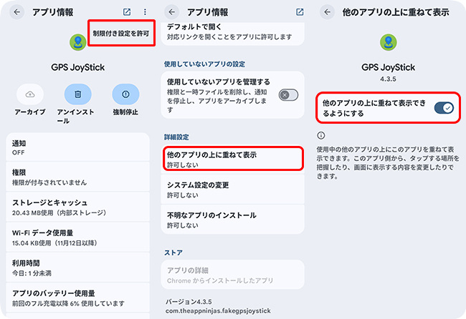Go back from middle アプリ情報 screen
466x319 pixels.
[172, 12]
